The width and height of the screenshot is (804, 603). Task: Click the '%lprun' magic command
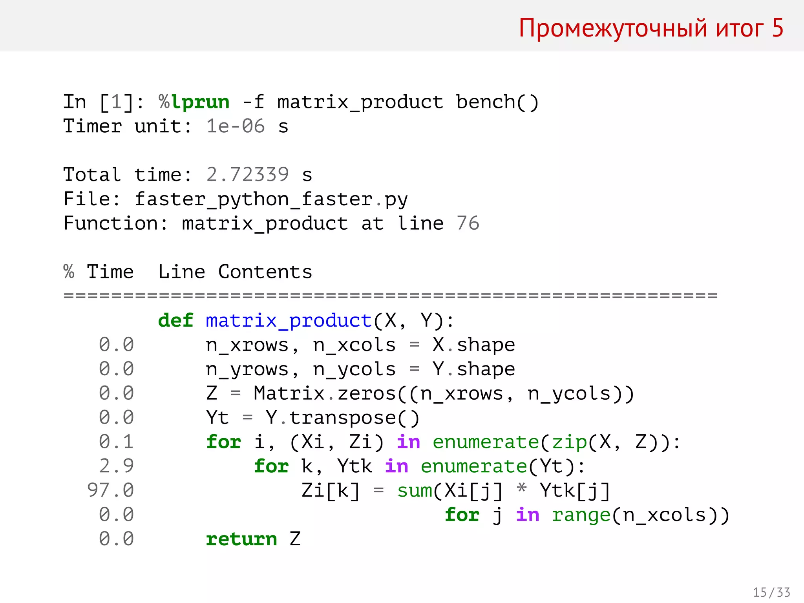tap(194, 102)
